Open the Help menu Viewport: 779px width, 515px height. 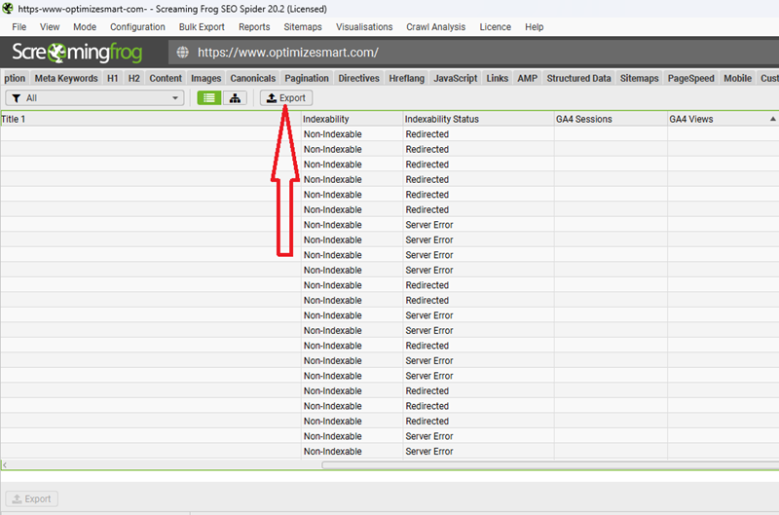click(x=534, y=27)
